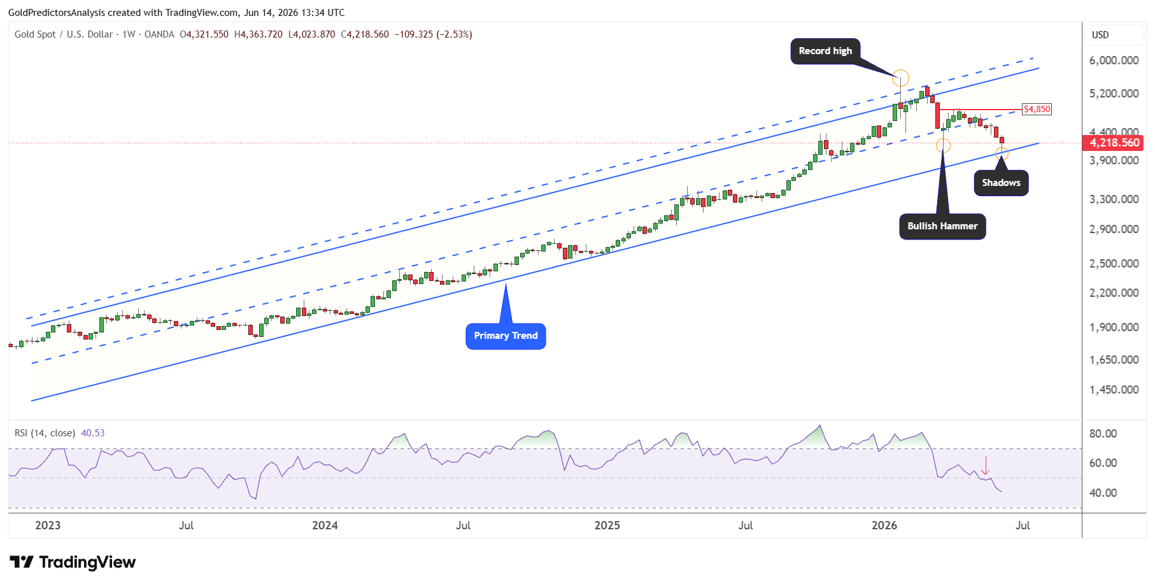This screenshot has width=1155, height=586.
Task: Click the 3,300.000 price axis label
Action: click(1114, 199)
